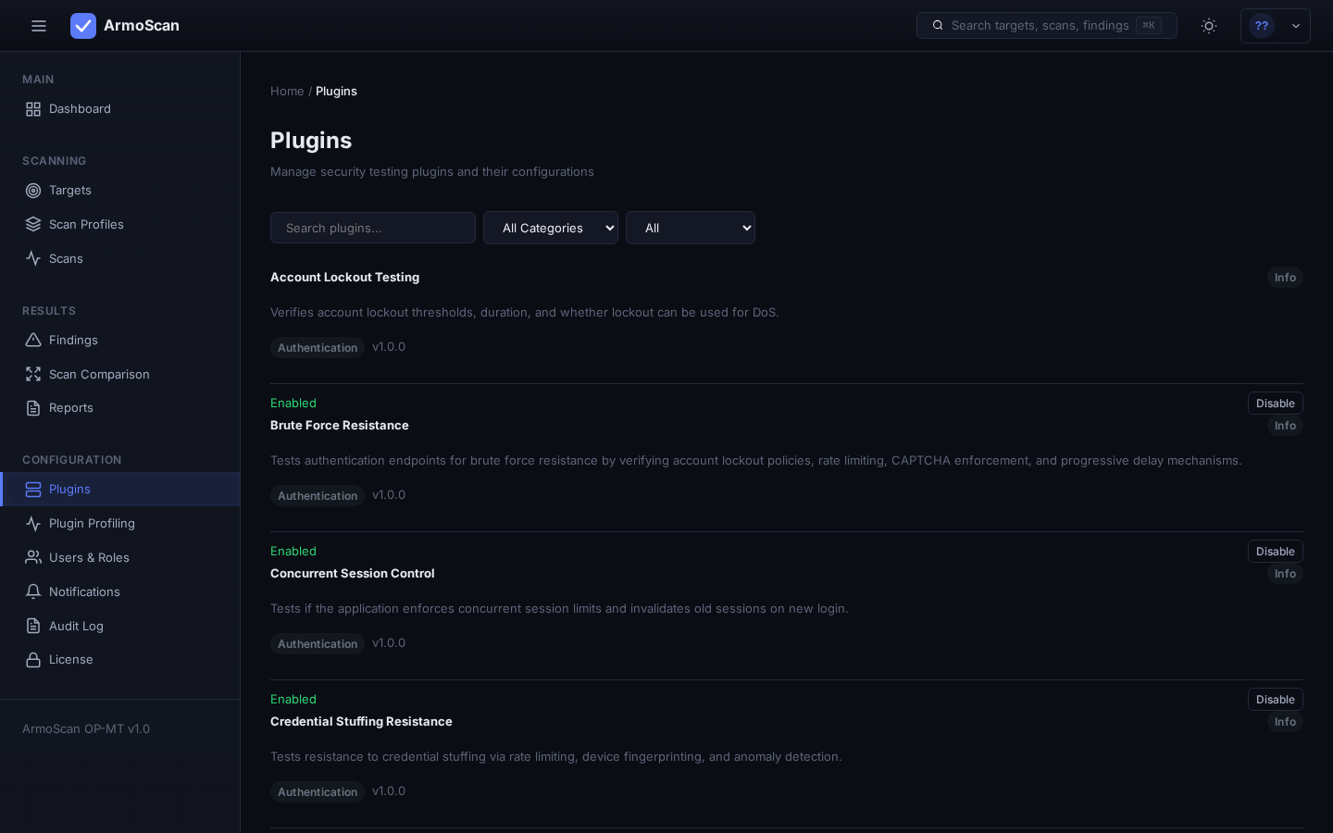The image size is (1333, 833).
Task: Click Authentication tag under Brute Force Resistance
Action: [x=318, y=496]
